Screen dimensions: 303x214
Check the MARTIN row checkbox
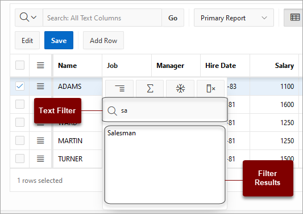[20, 140]
